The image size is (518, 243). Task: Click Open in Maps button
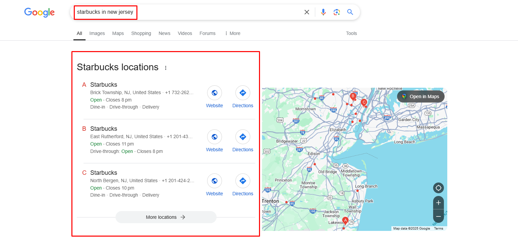tap(421, 96)
